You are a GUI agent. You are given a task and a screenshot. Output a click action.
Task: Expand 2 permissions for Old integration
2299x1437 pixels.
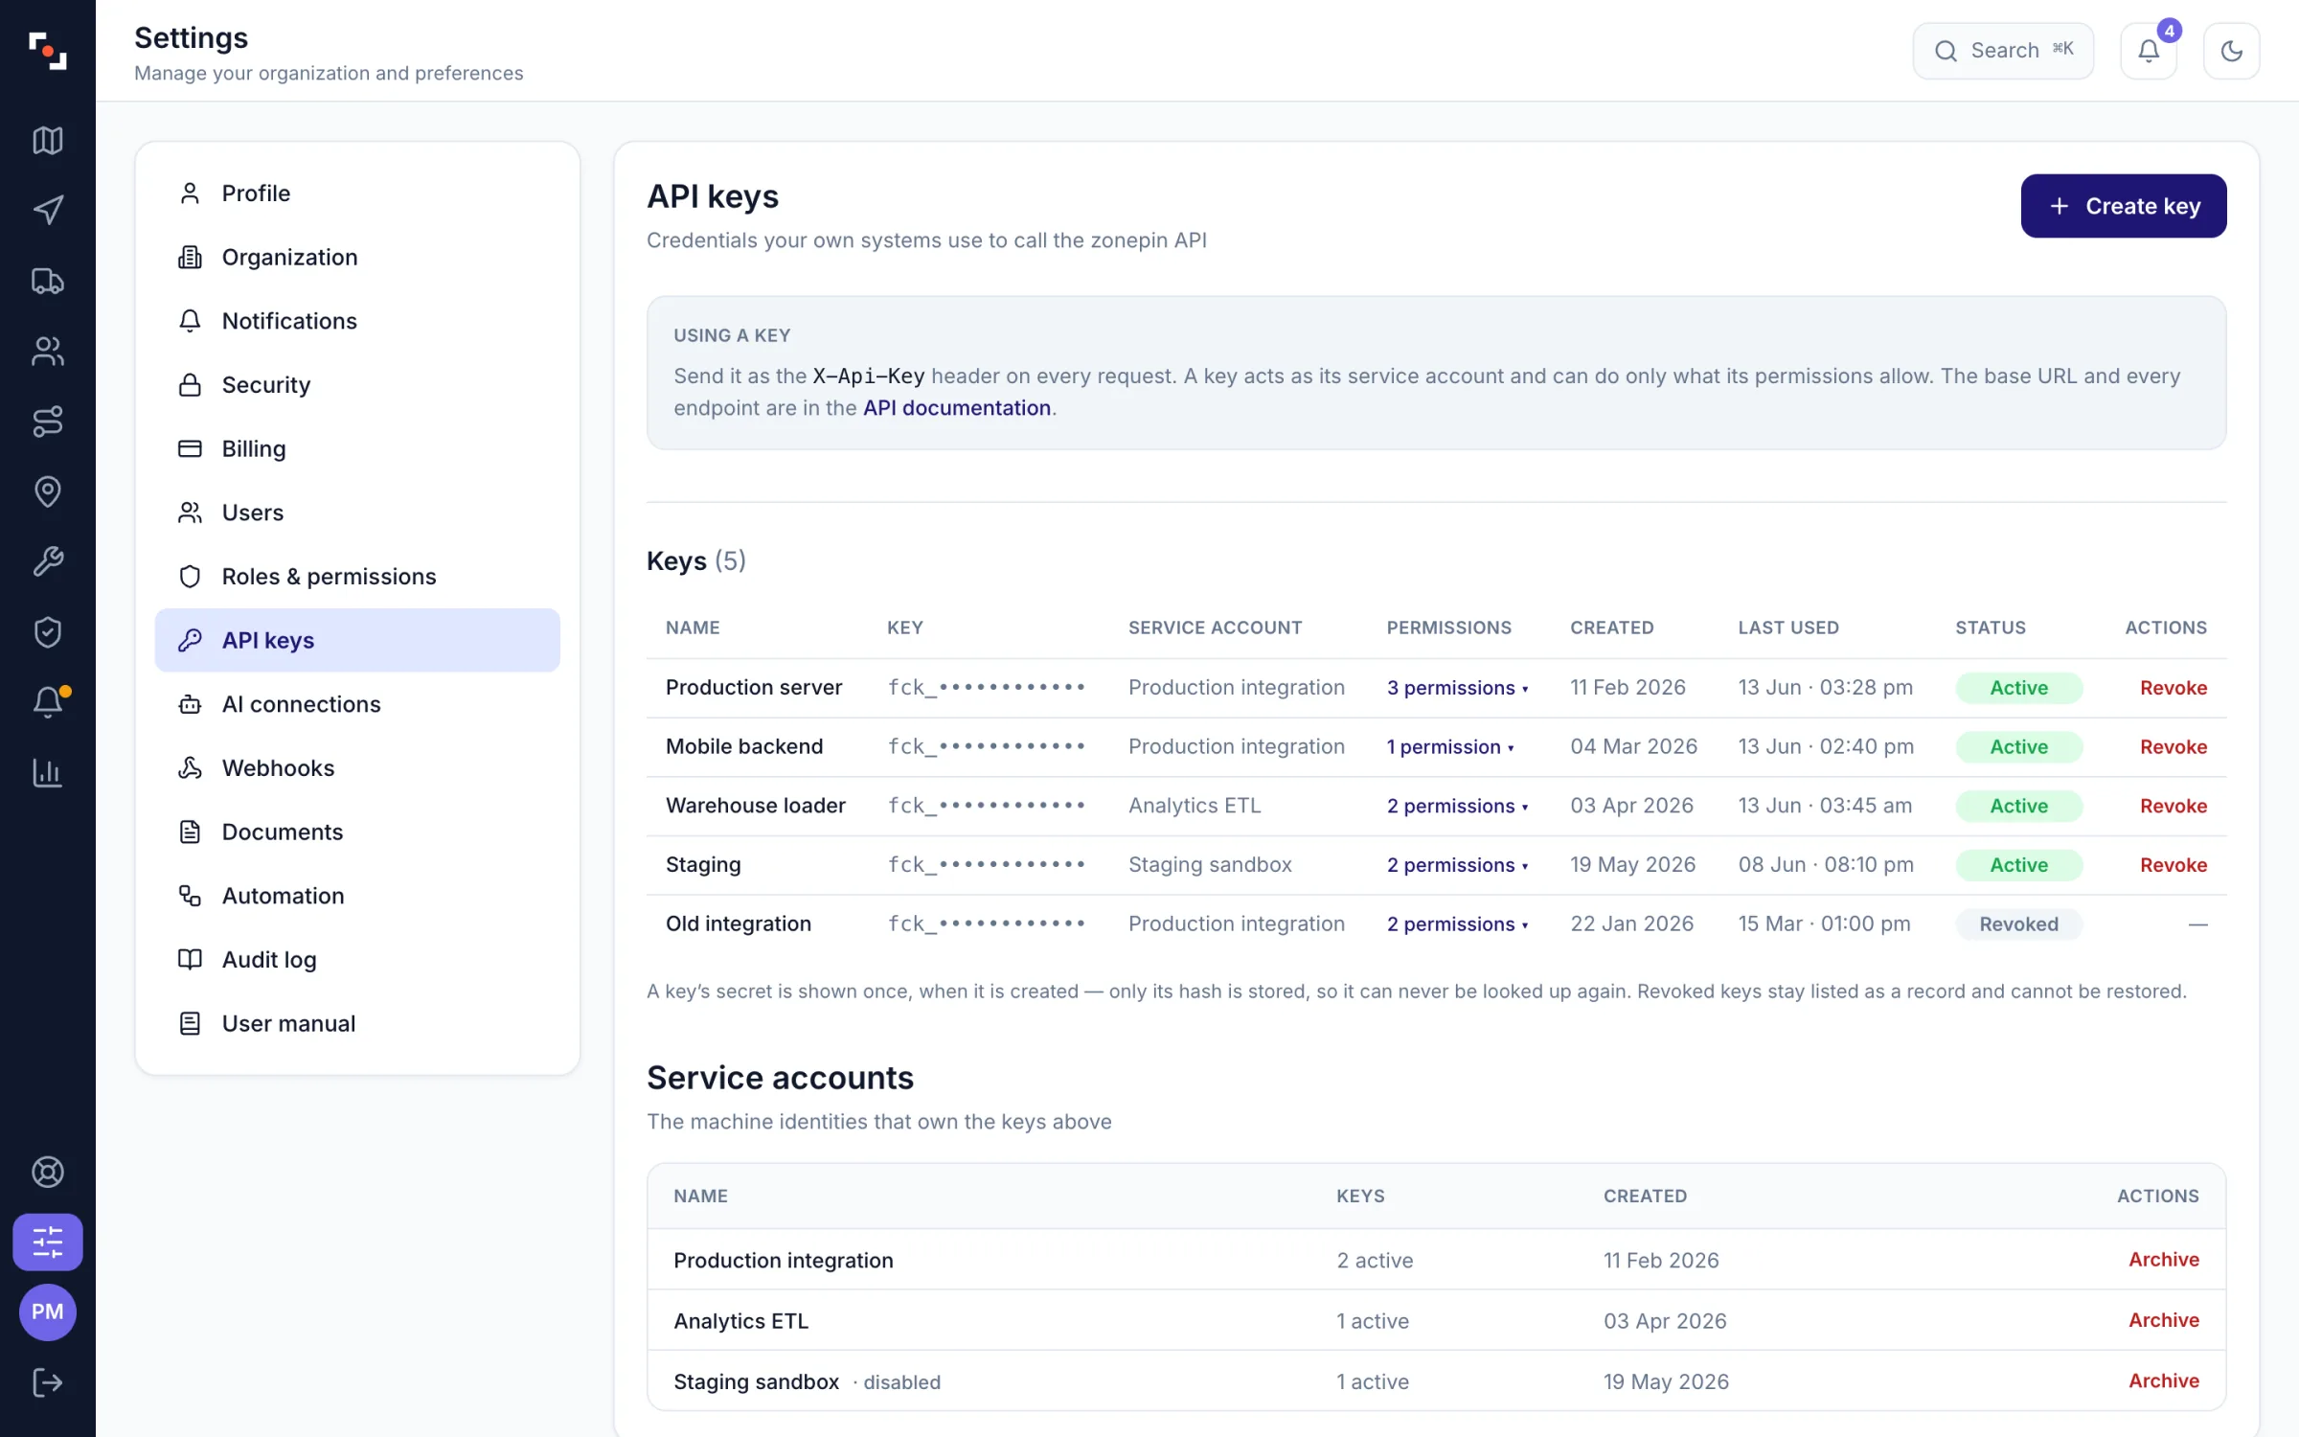[1457, 924]
